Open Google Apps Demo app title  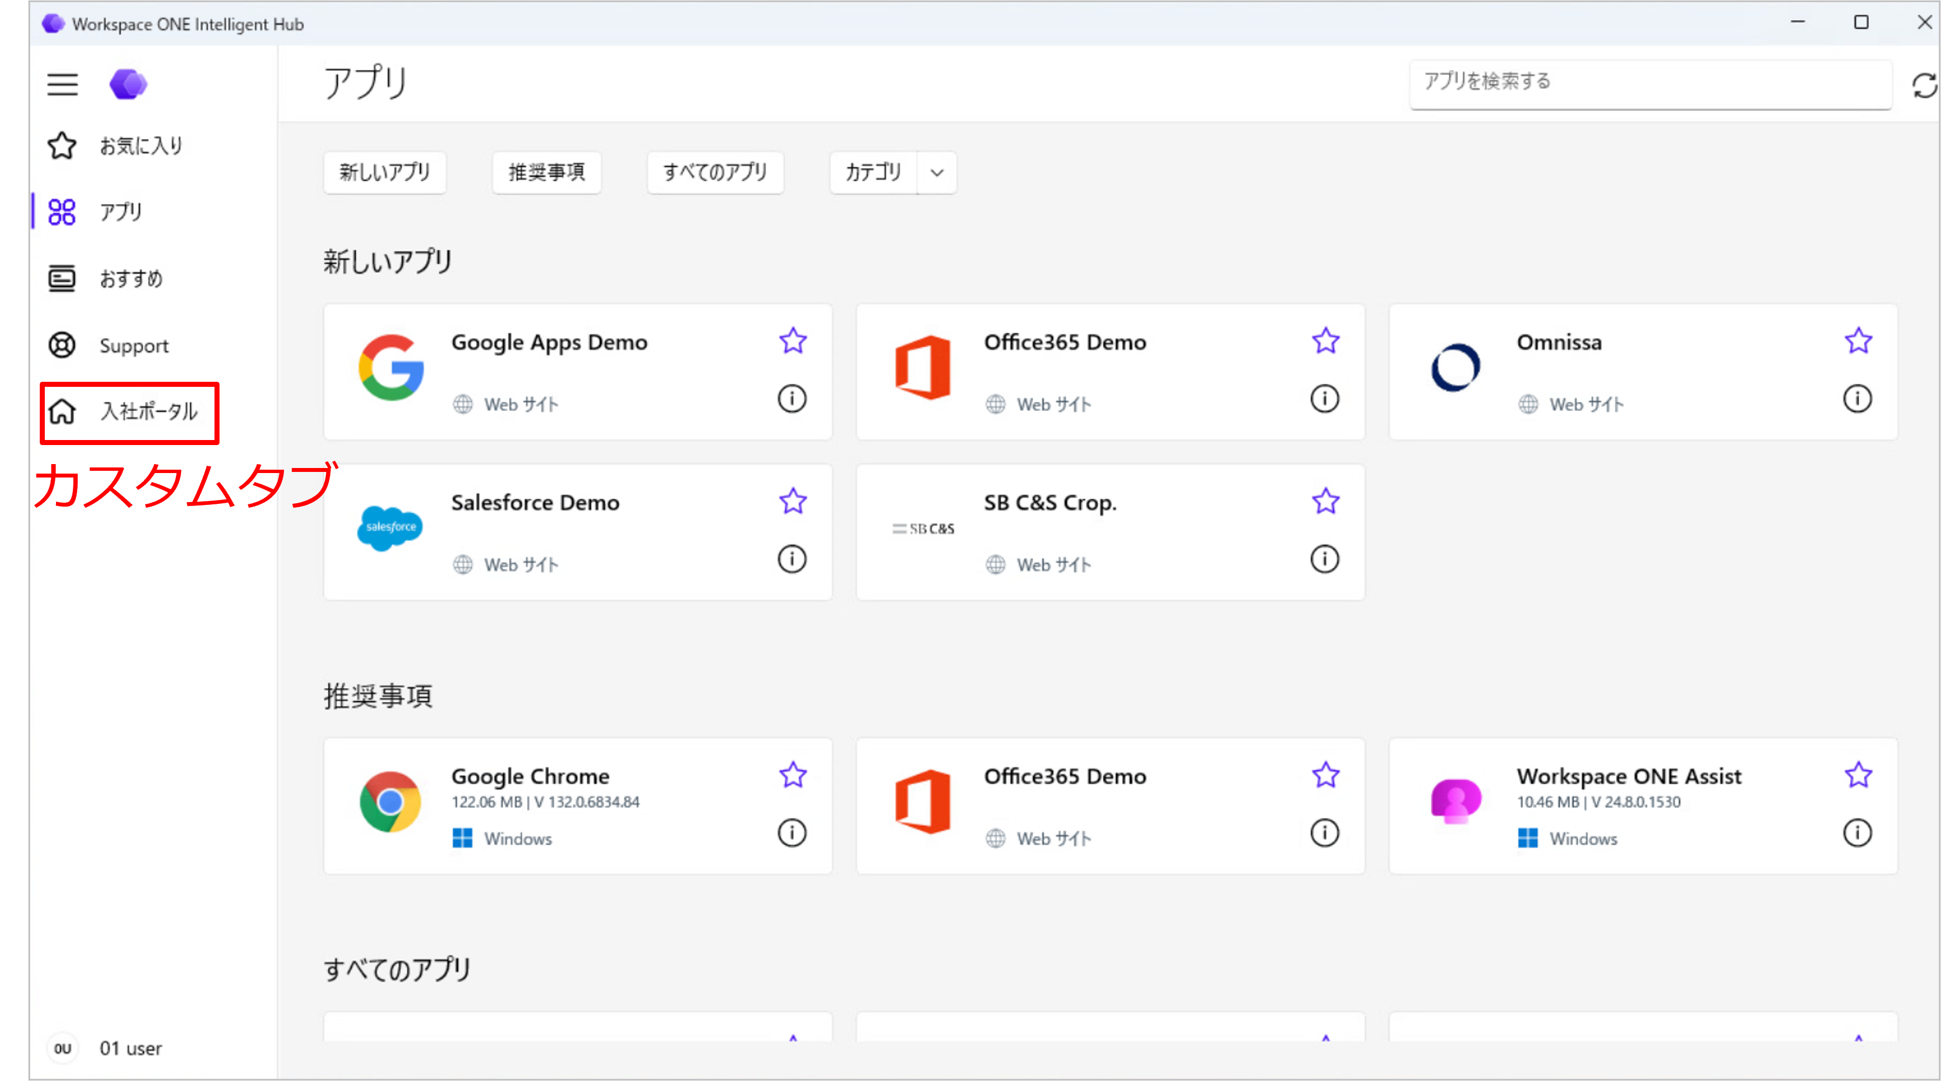coord(549,343)
